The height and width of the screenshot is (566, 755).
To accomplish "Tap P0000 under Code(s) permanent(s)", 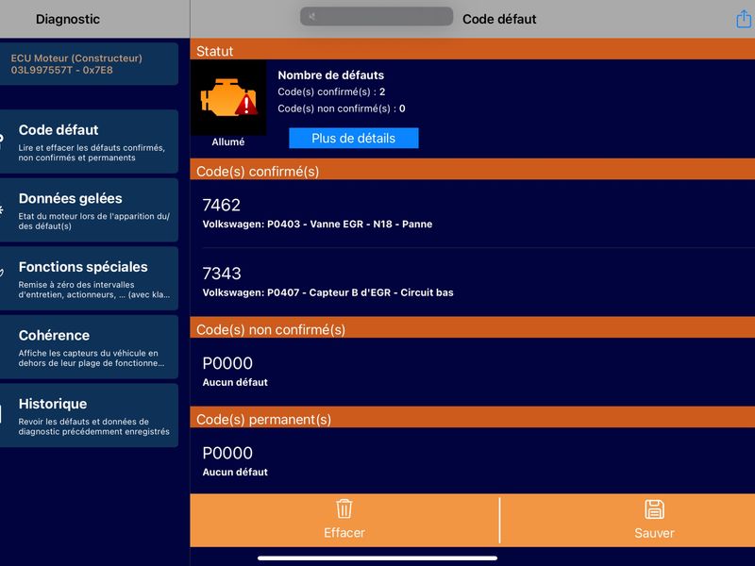I will (472, 460).
